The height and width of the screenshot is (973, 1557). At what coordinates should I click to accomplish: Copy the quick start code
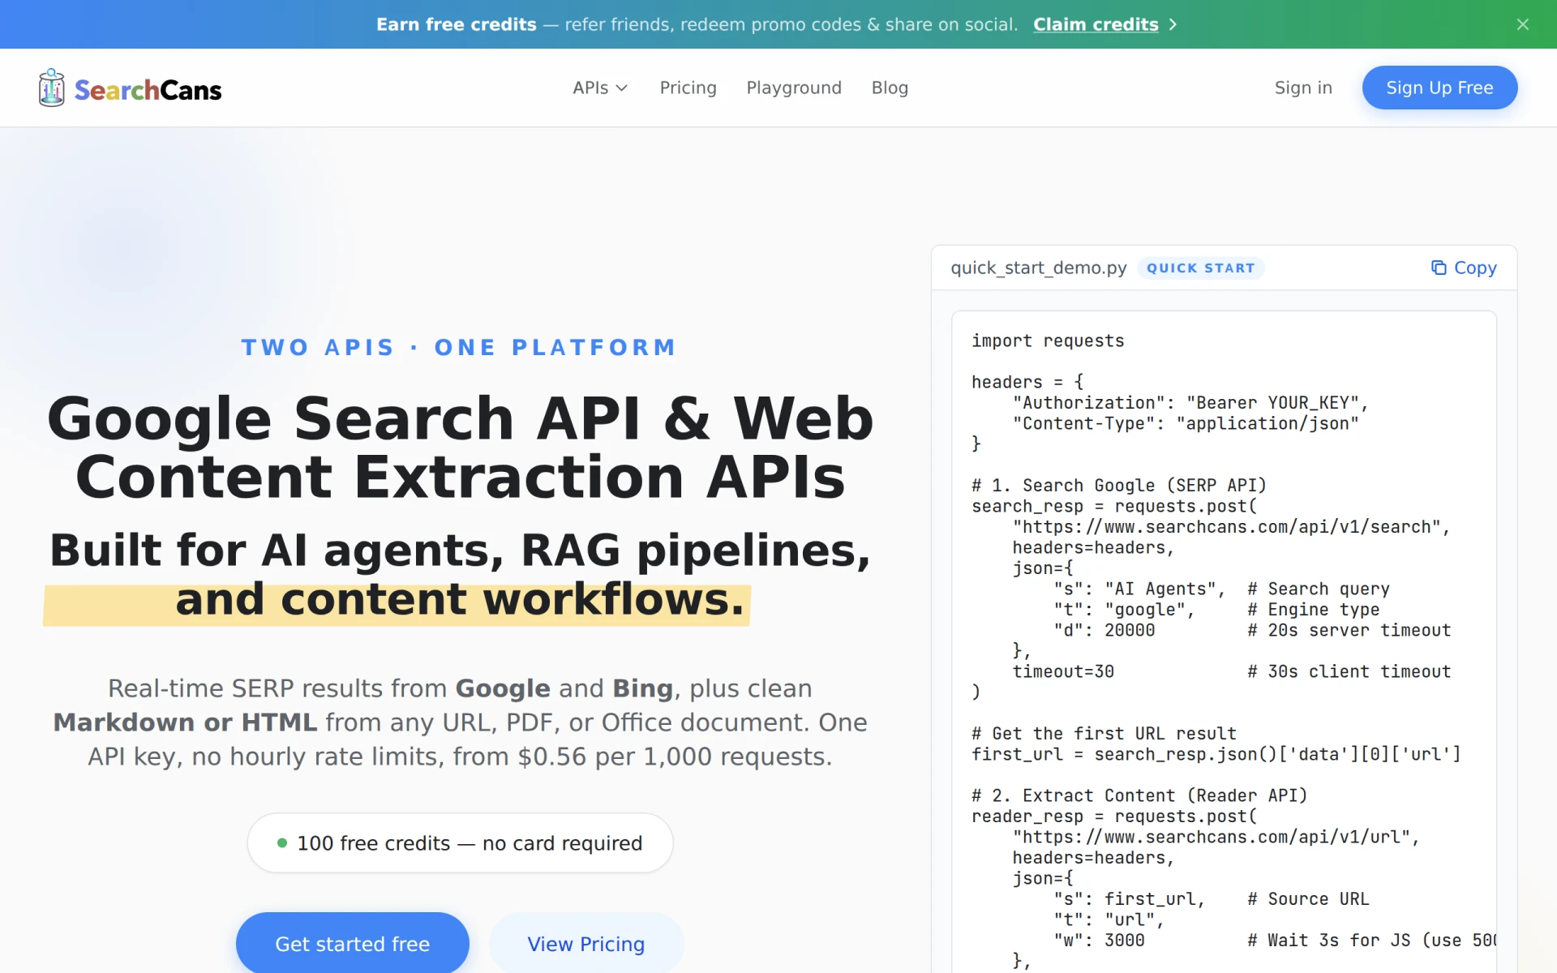point(1464,268)
